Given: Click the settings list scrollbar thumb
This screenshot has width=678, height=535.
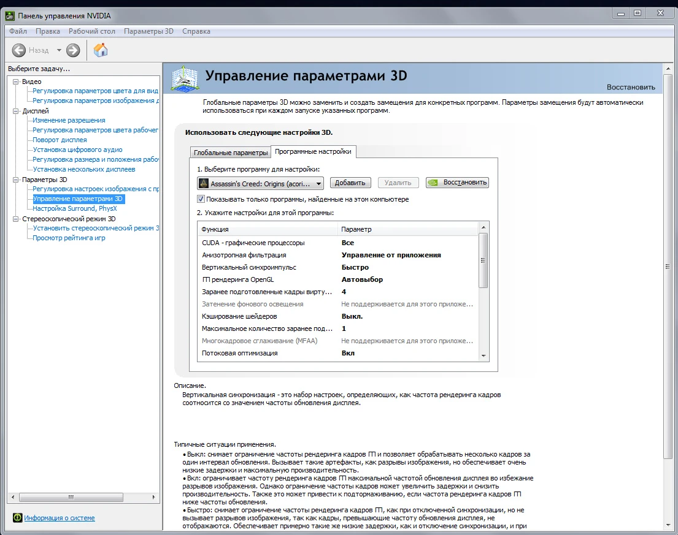Looking at the screenshot, I should click(483, 260).
